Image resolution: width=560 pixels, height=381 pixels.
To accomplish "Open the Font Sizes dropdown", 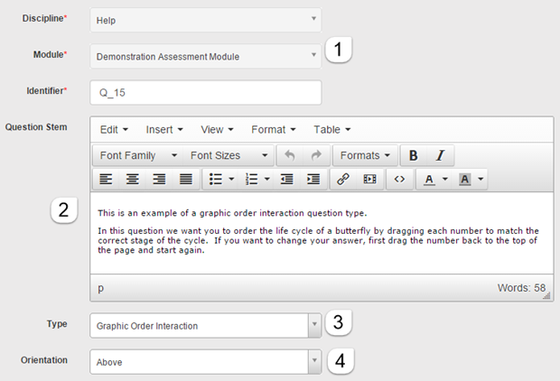I will [228, 155].
